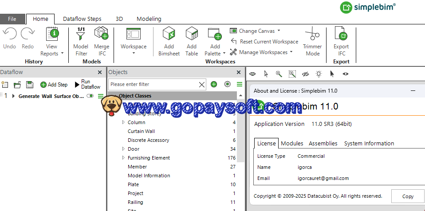Close the Dataflow panel
Screen dimensions: 425x211
tap(100, 72)
